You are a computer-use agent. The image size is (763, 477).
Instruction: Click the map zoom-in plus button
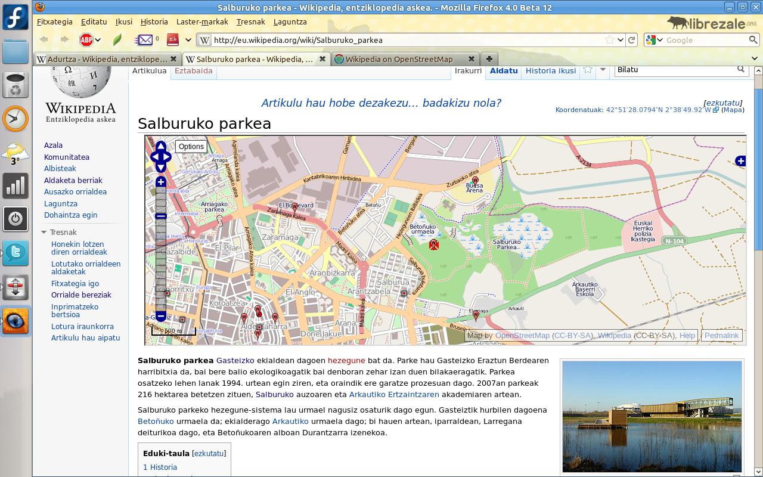click(x=161, y=182)
